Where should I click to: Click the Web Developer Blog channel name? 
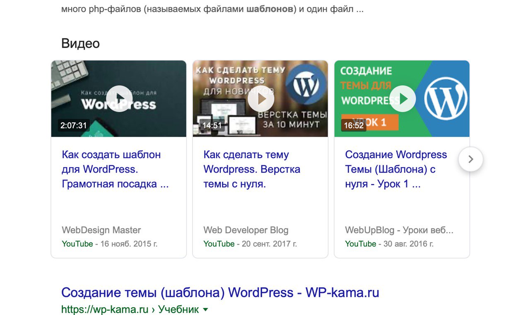pyautogui.click(x=246, y=230)
